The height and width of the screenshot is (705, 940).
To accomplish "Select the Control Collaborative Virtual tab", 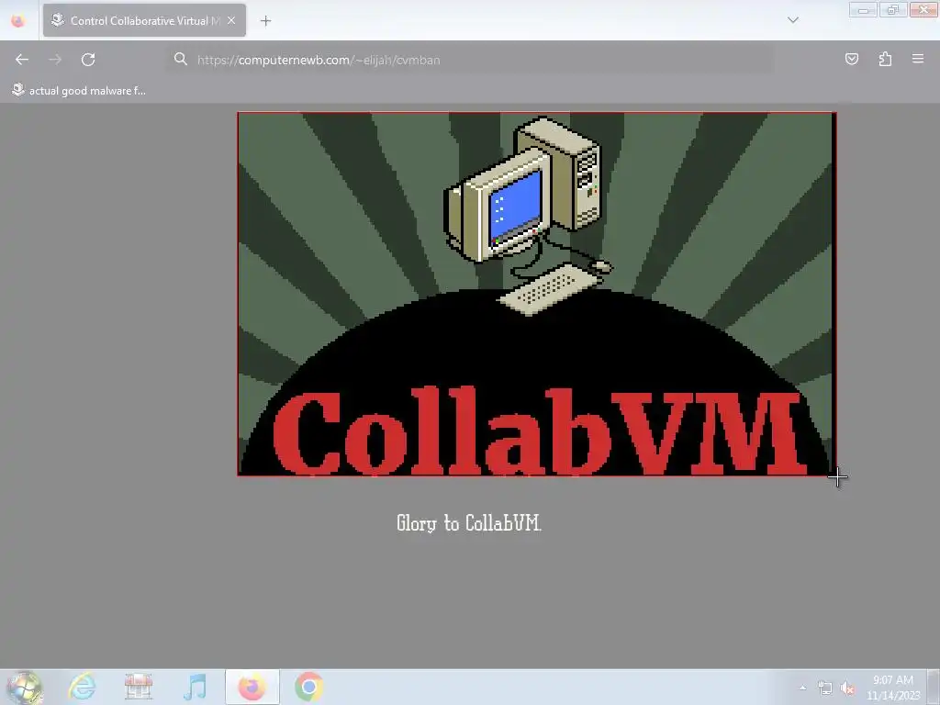I will pos(144,20).
